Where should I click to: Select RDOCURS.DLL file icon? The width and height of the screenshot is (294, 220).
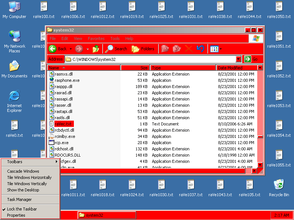tap(51, 155)
